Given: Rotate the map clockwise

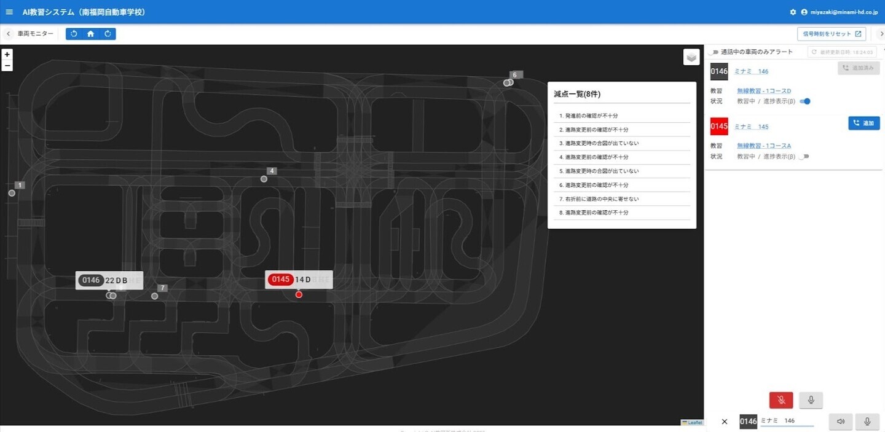Looking at the screenshot, I should [108, 34].
